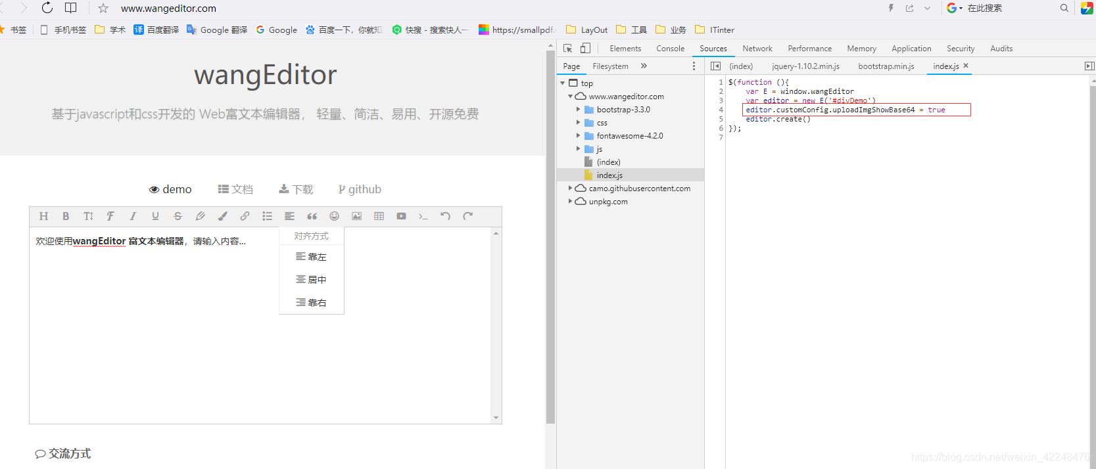The image size is (1096, 469).
Task: Click the undo arrow icon
Action: (446, 216)
